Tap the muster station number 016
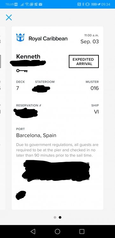The image size is (115, 238). click(94, 88)
